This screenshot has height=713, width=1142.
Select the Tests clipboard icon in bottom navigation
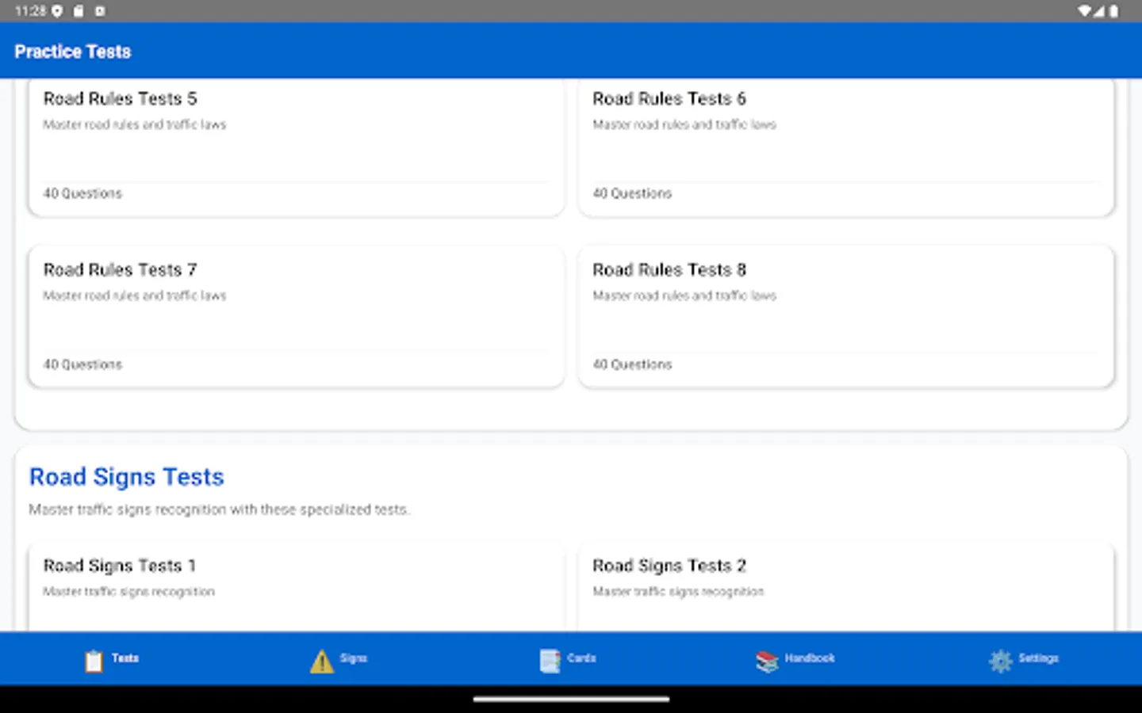coord(93,660)
